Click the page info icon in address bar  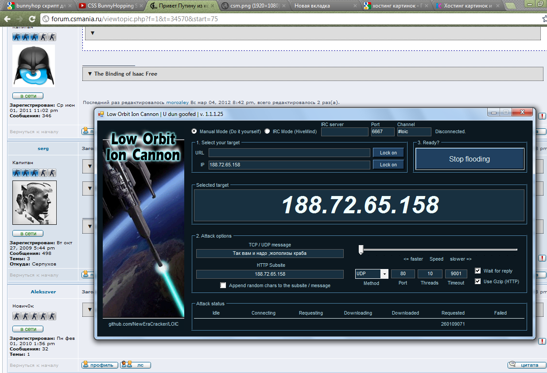coord(46,19)
